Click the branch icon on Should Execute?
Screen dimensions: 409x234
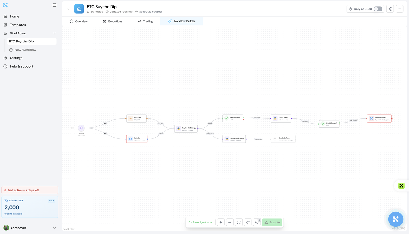point(323,124)
